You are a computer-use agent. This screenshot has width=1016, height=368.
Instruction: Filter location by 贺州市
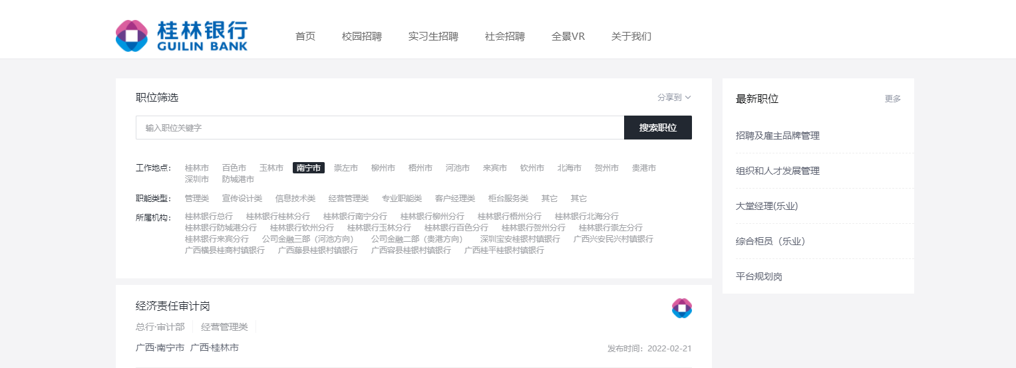607,168
